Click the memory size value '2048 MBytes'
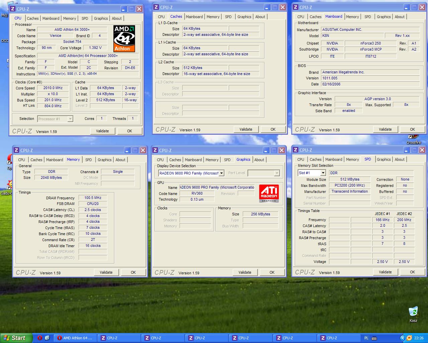428x343 pixels. [x=51, y=178]
